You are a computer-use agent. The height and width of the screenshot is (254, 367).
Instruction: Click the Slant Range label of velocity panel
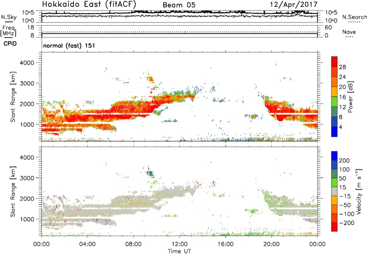(x=13, y=191)
